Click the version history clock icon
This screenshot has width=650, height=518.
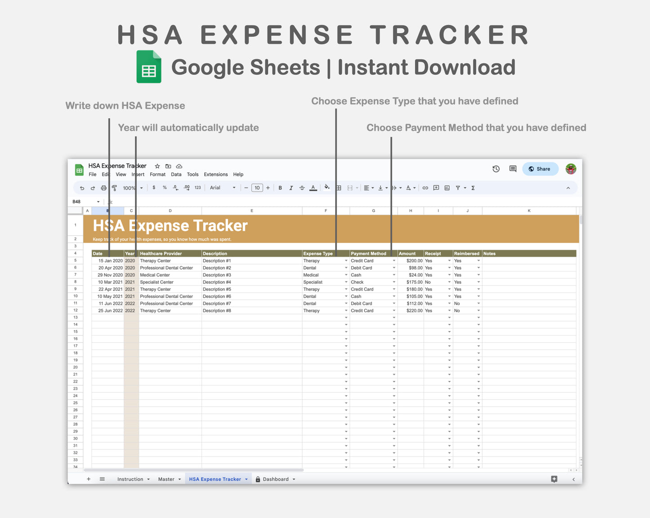pyautogui.click(x=496, y=169)
